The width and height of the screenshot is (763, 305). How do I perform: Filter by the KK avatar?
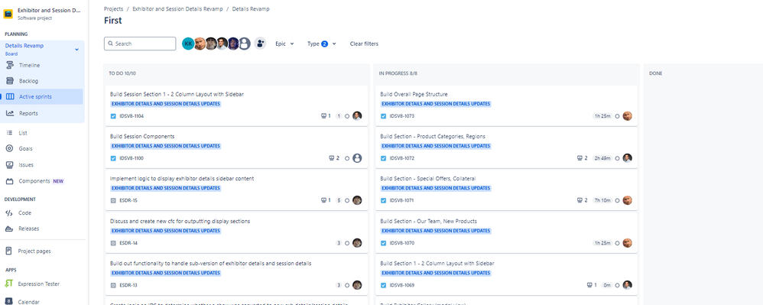[188, 44]
